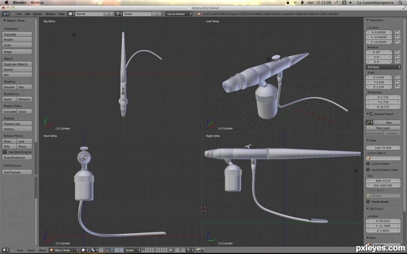Toggle the Rotation X lock icon
The height and width of the screenshot is (254, 407).
point(397,52)
